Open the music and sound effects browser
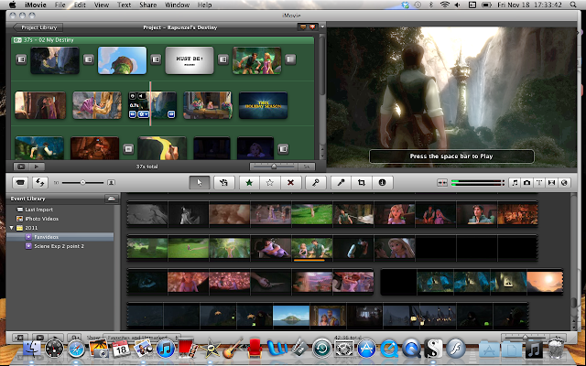The height and width of the screenshot is (366, 586). [x=515, y=183]
